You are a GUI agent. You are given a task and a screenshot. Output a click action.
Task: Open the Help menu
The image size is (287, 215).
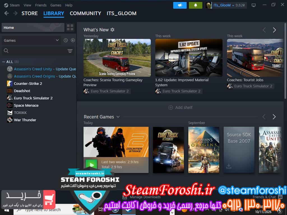point(69,5)
